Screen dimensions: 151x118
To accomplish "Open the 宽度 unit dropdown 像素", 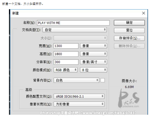I will point(93,46).
